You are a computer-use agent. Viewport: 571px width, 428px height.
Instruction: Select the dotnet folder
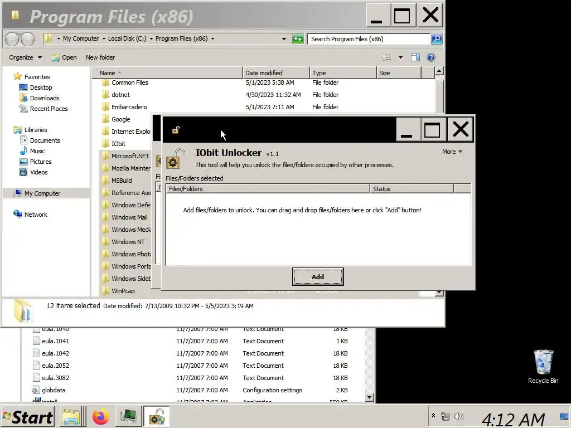click(120, 95)
